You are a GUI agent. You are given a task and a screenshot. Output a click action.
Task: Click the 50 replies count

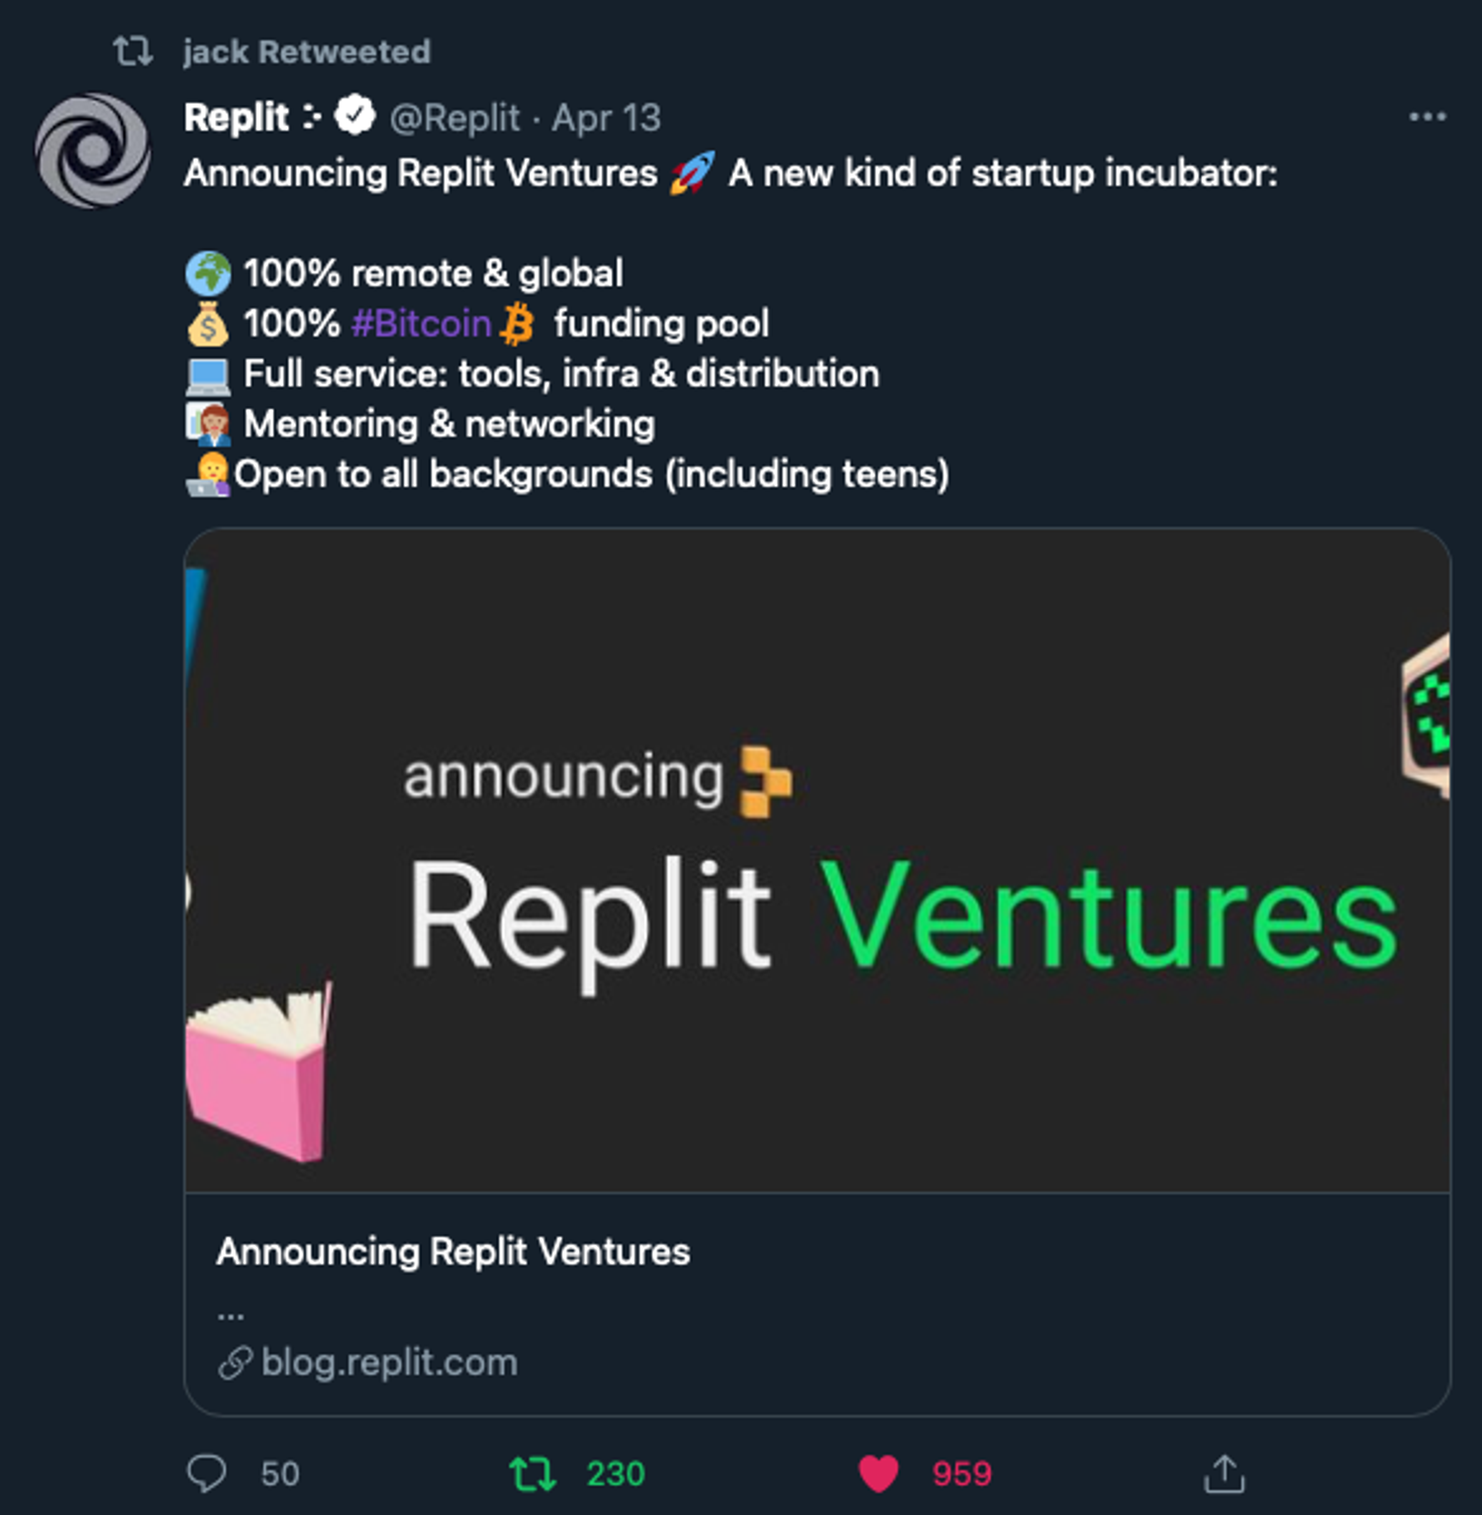coord(280,1474)
